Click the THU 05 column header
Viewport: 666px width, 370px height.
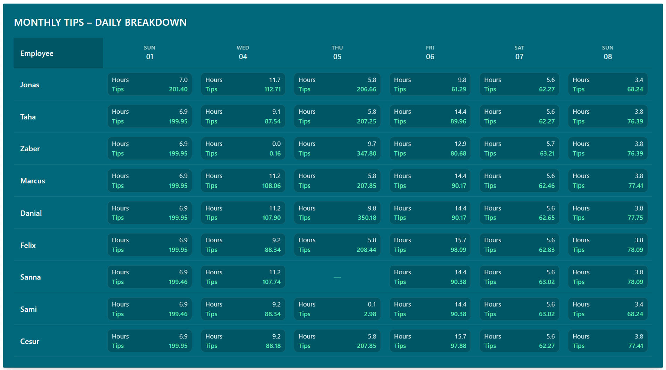pyautogui.click(x=337, y=53)
